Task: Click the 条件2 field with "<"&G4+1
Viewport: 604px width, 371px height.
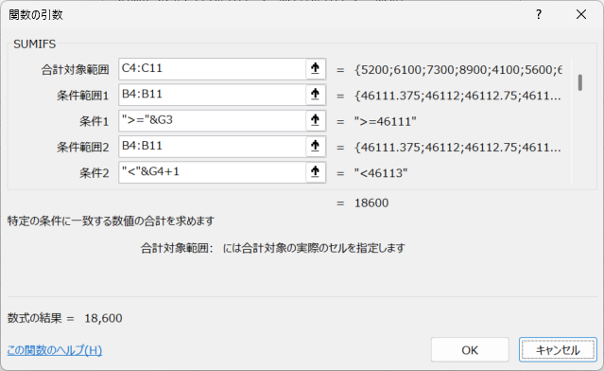Action: [213, 172]
